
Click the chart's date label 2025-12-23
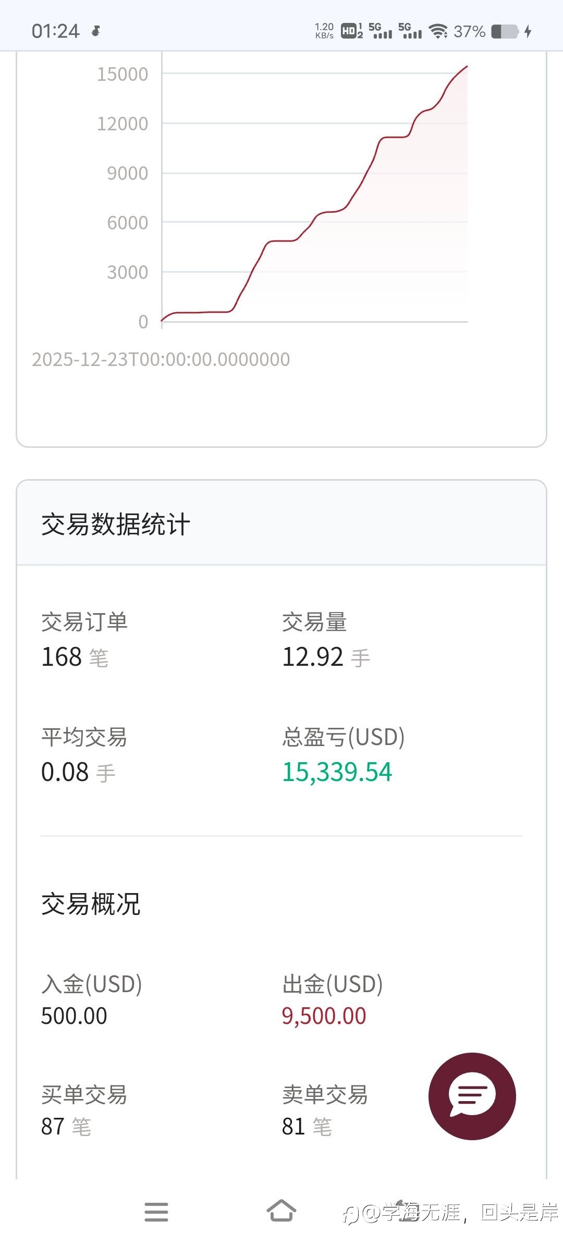161,359
